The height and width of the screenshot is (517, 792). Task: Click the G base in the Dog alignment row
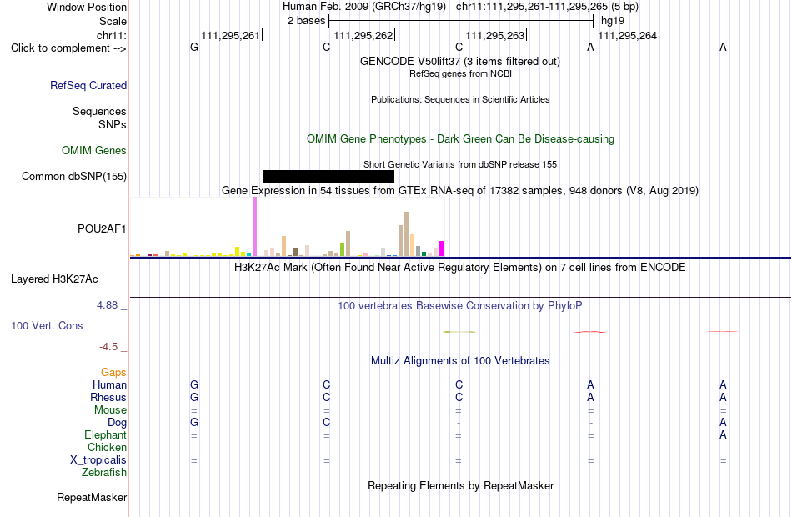click(x=194, y=423)
